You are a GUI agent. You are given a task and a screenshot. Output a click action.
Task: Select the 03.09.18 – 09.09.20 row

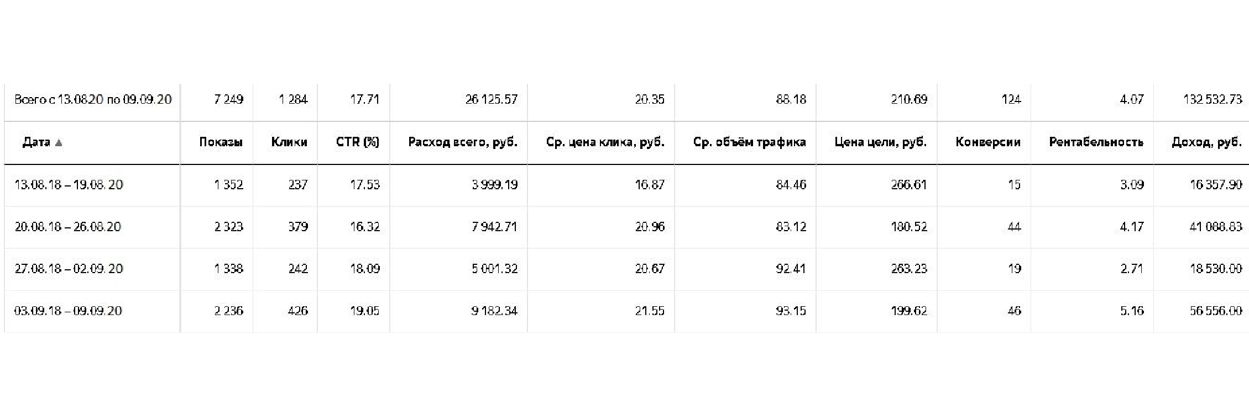(626, 311)
